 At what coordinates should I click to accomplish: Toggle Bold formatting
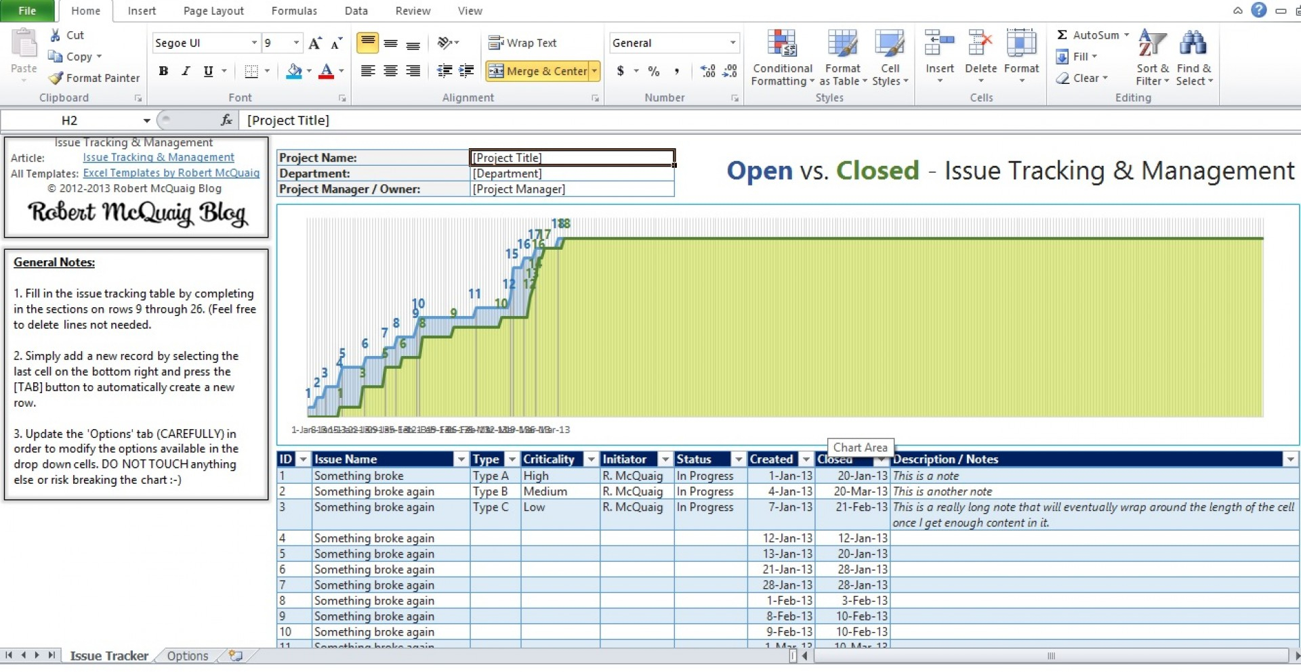[x=163, y=71]
